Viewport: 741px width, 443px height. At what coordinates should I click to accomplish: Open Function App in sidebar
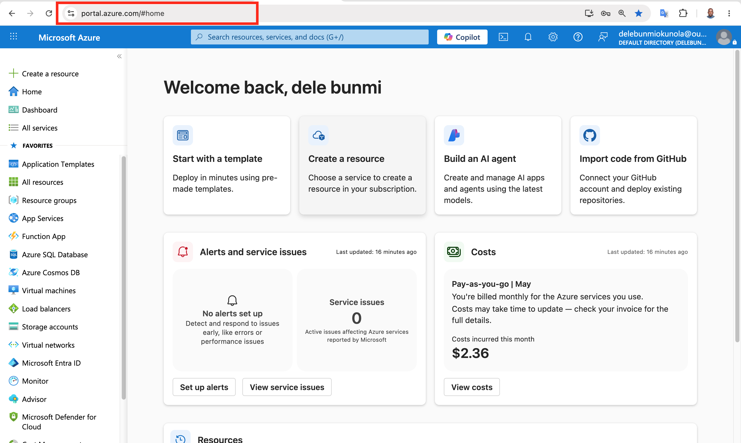point(37,236)
